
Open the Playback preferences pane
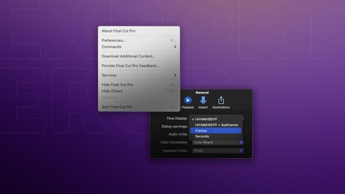[187, 102]
